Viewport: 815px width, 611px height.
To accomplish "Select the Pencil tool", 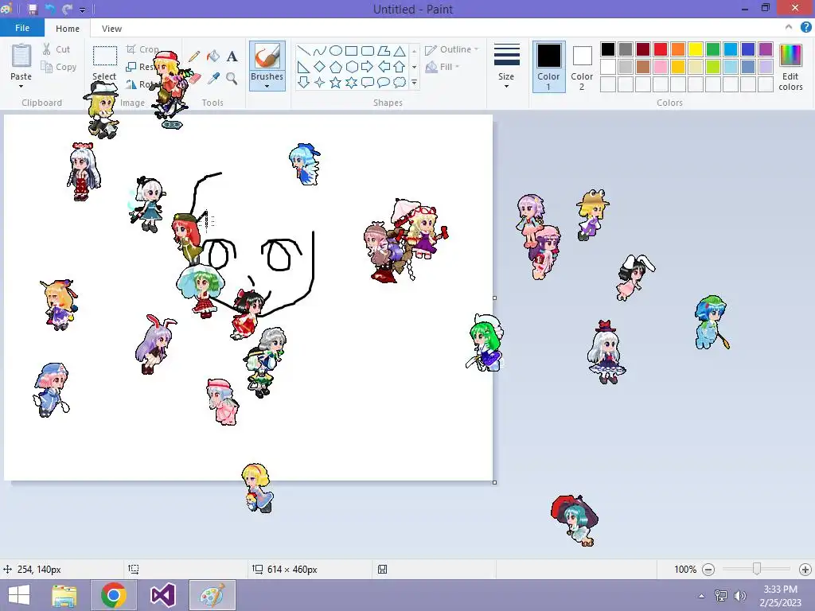I will pyautogui.click(x=194, y=56).
